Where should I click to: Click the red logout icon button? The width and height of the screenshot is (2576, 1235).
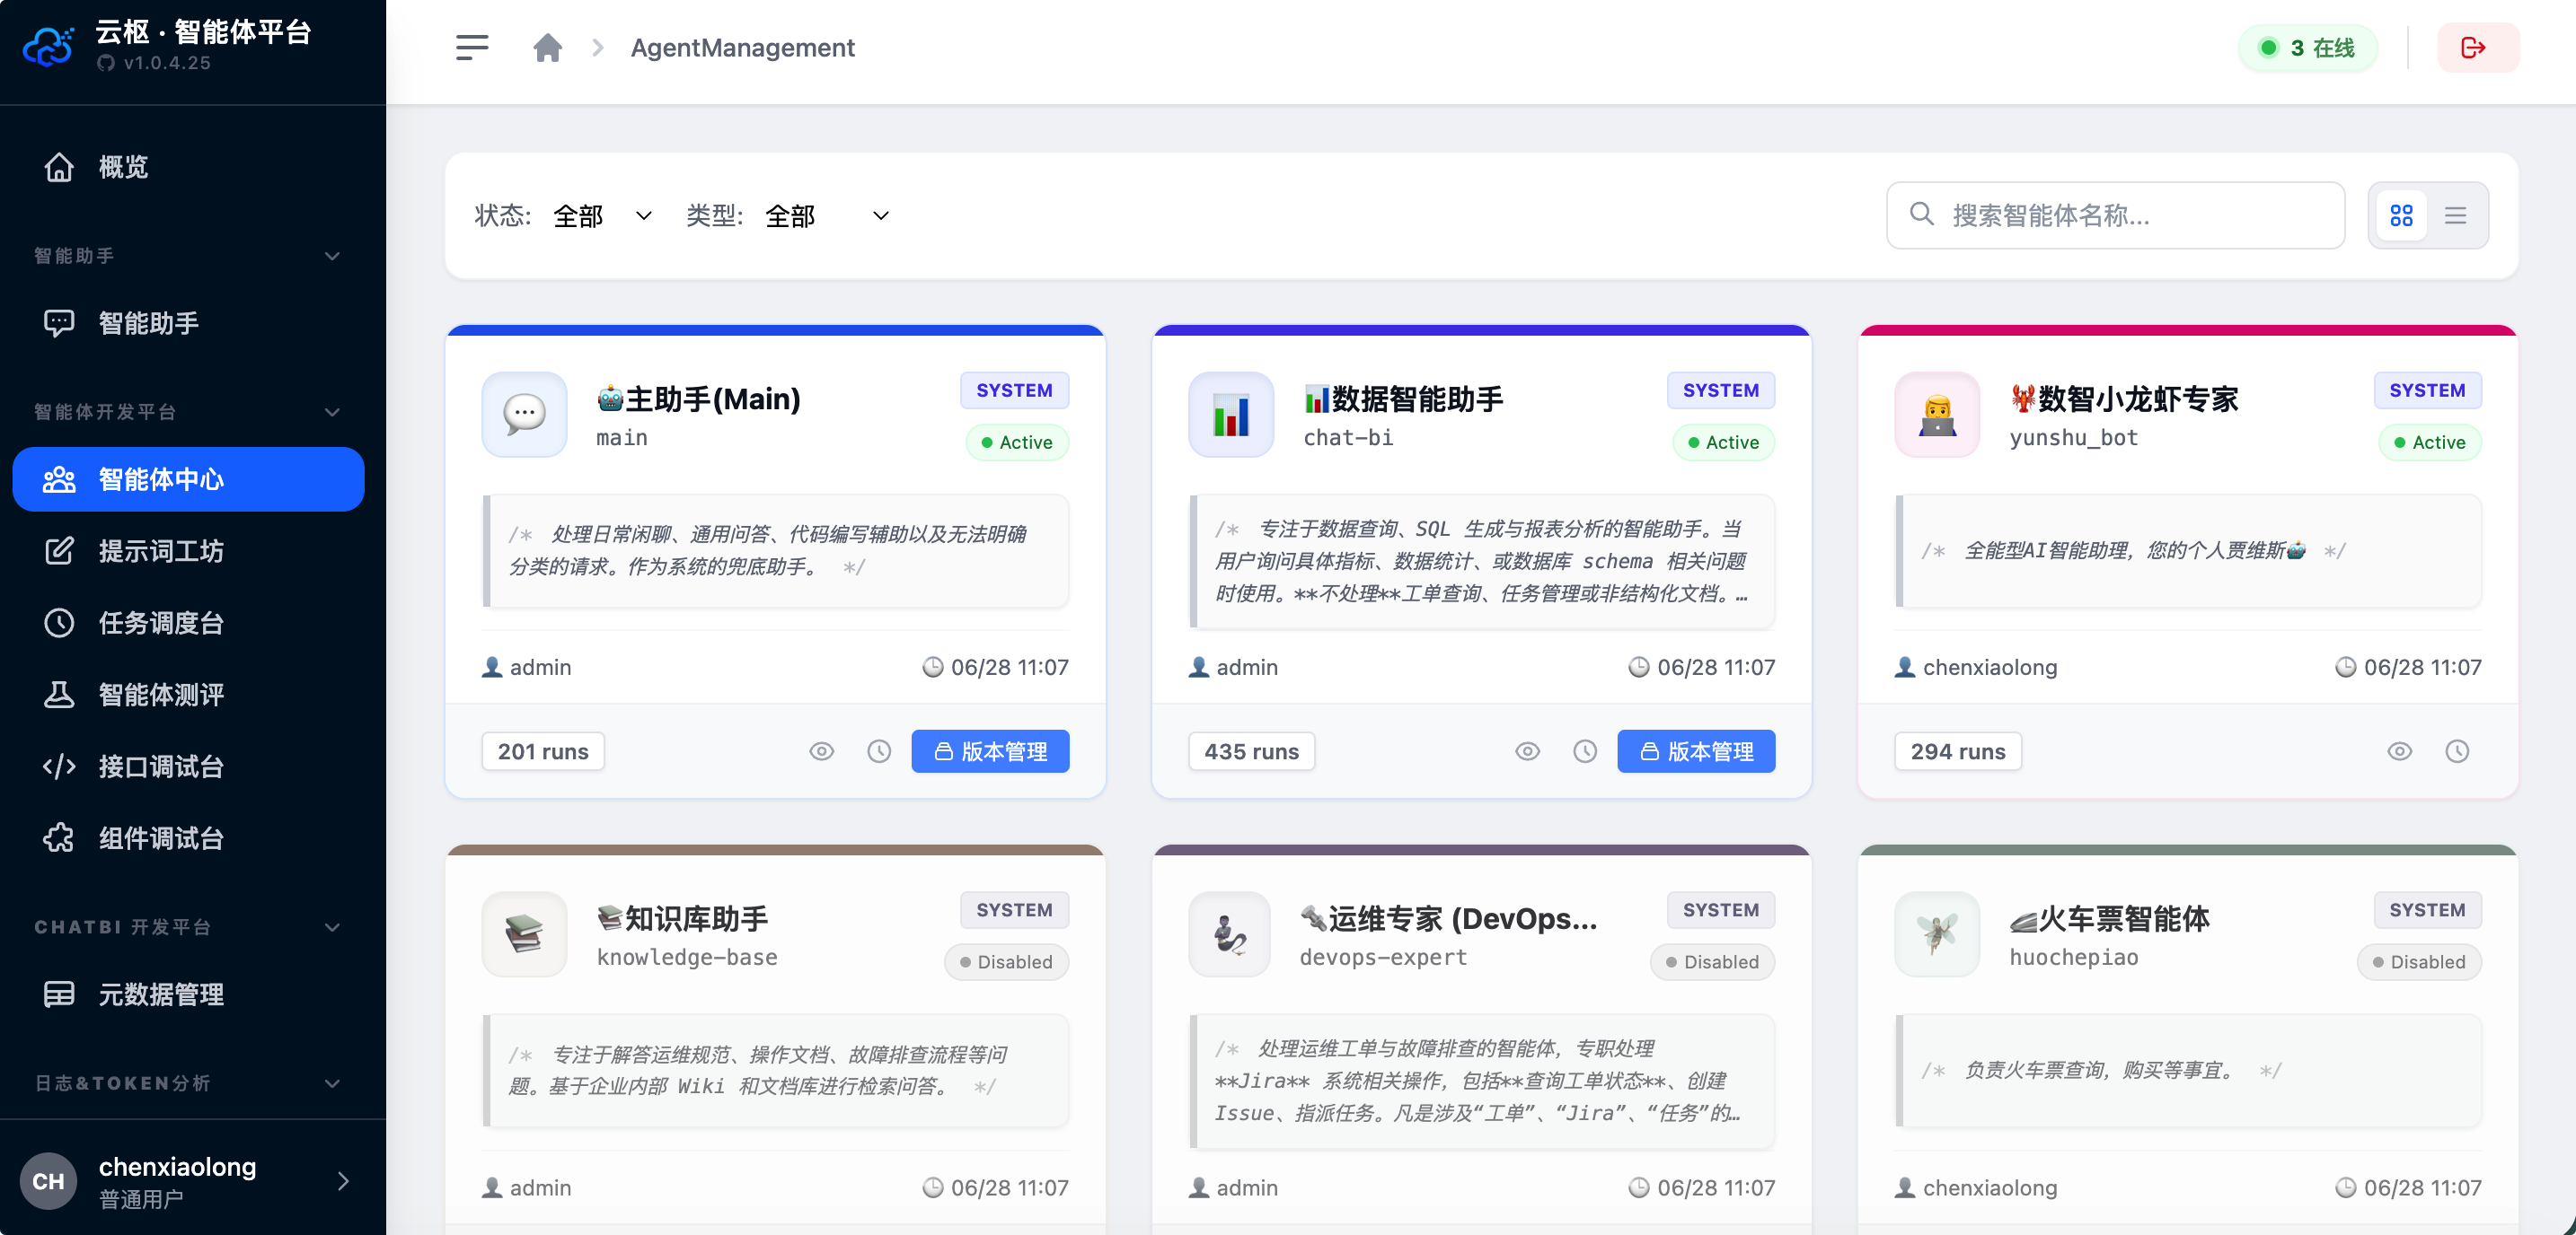[2477, 48]
